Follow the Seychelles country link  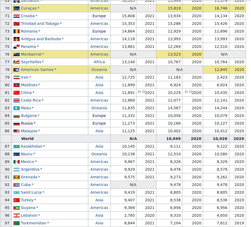(x=31, y=62)
